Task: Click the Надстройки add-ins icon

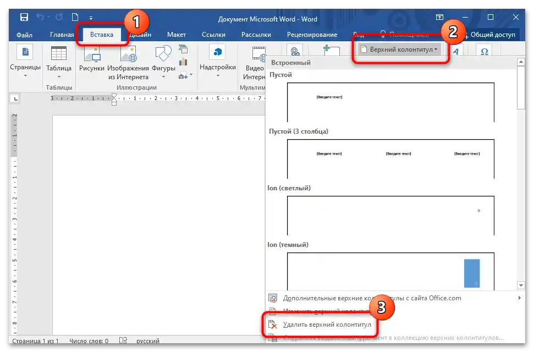Action: point(218,62)
